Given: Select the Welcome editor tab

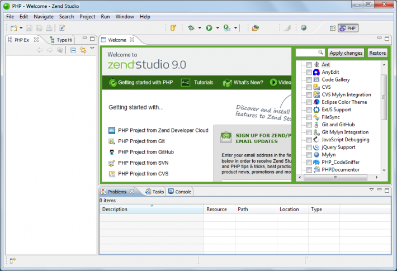Looking at the screenshot, I should [x=117, y=40].
